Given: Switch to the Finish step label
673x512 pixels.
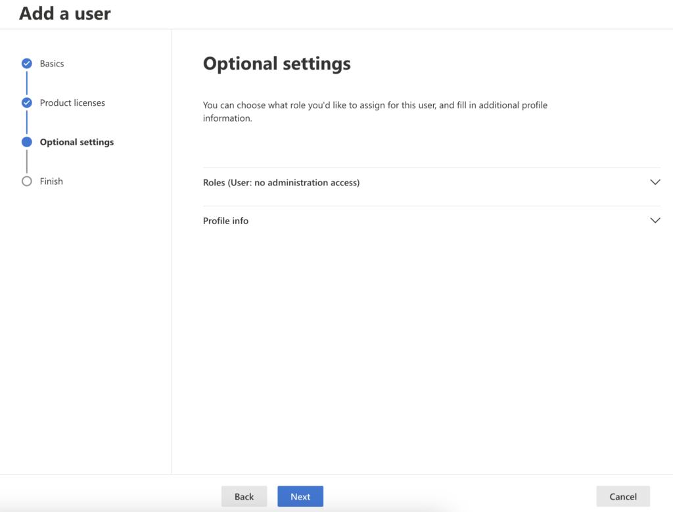Looking at the screenshot, I should pyautogui.click(x=51, y=181).
